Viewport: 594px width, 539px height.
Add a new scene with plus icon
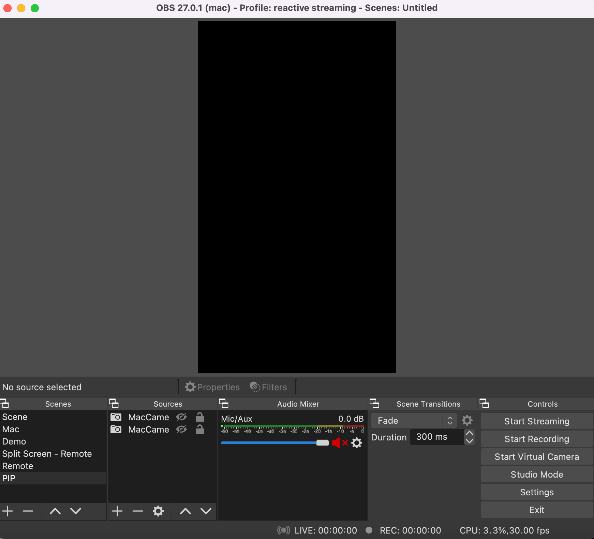click(x=8, y=511)
